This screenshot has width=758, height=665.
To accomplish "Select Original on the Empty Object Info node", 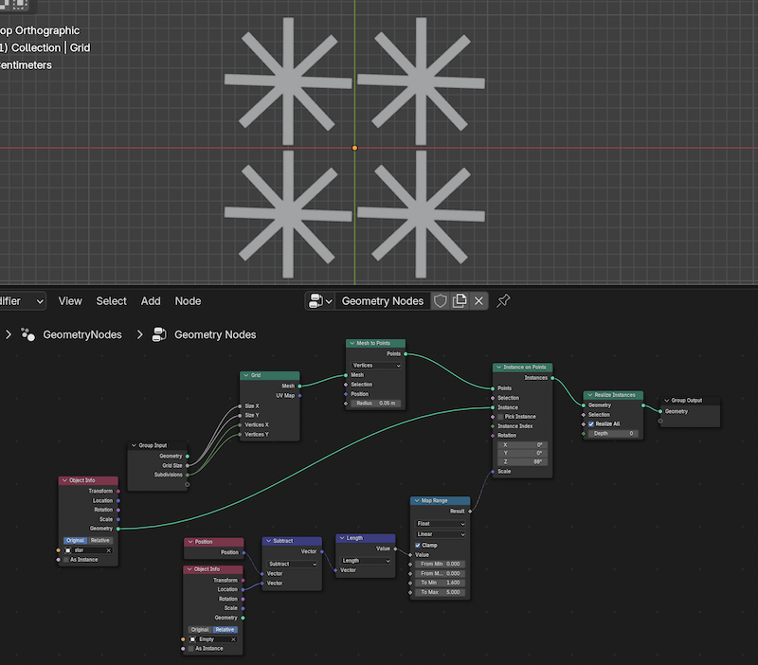I will [199, 629].
